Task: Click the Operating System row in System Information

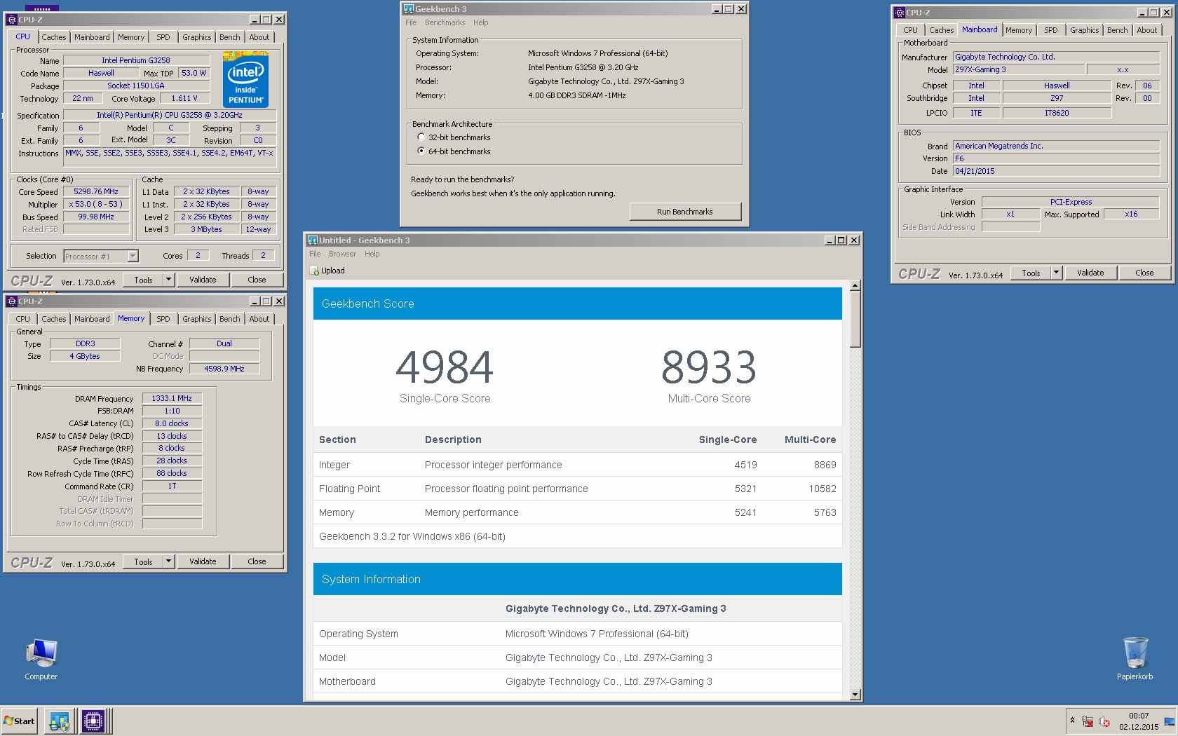Action: [x=578, y=634]
